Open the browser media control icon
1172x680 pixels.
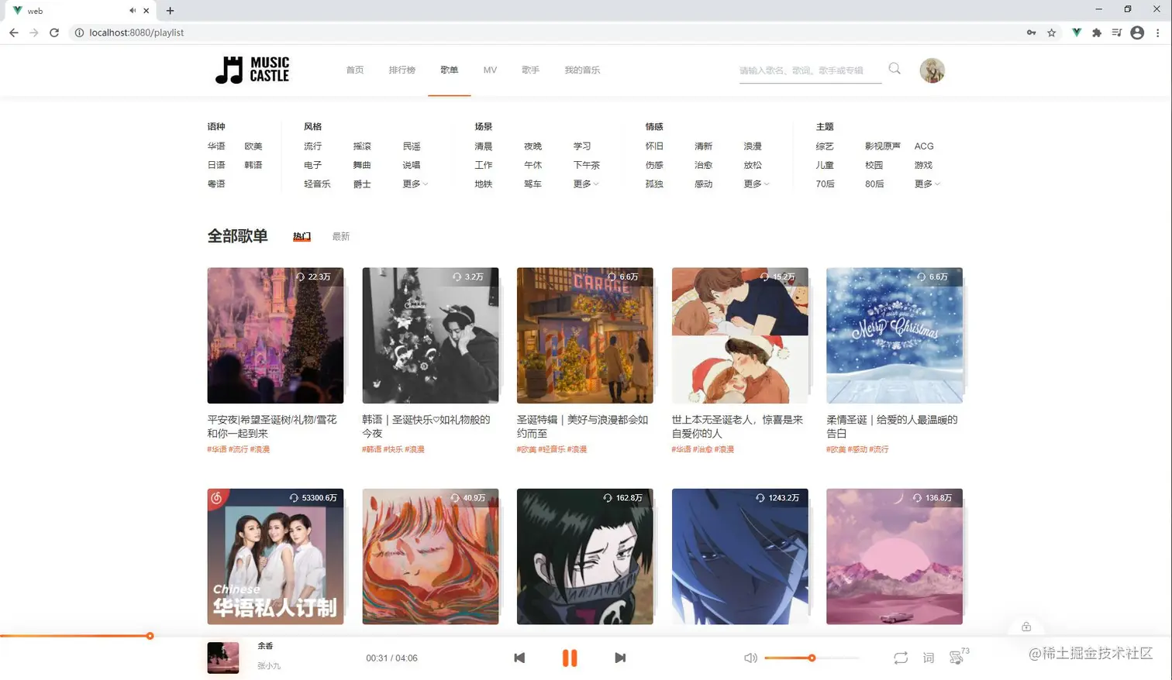1117,33
